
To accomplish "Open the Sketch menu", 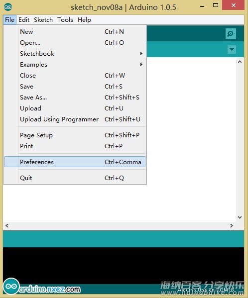I will pos(43,20).
